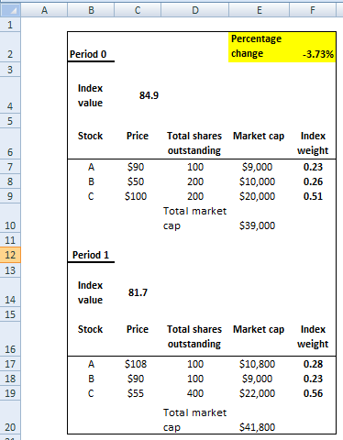Viewport: 343px width, 440px height.
Task: Click the 0.28 index weight cell
Action: point(313,364)
